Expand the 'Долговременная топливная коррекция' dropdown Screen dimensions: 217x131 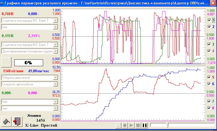point(55,51)
